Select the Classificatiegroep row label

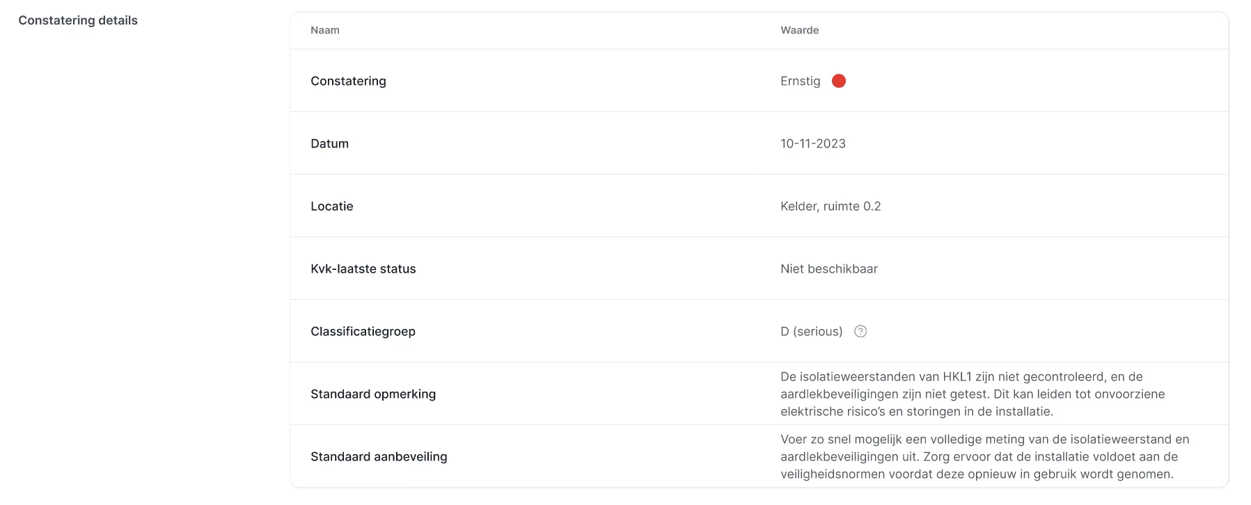[x=363, y=331]
